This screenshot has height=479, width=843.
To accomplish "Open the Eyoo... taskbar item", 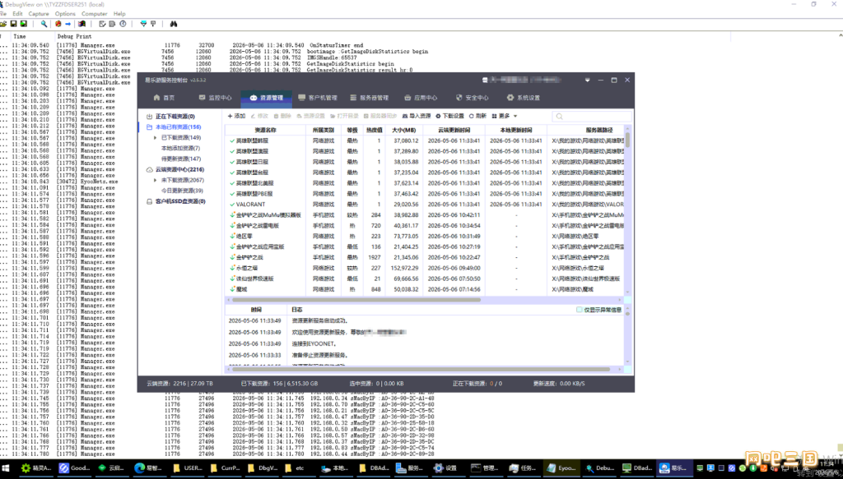I will (x=560, y=468).
